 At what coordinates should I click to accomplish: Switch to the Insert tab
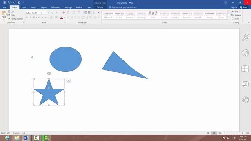tap(24, 7)
